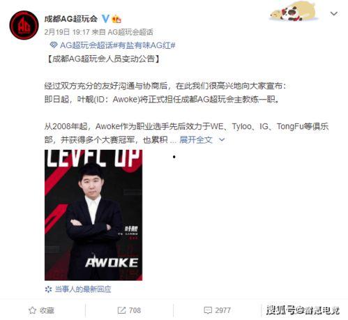
Task: Open the 成都AG超玩会 account name link
Action: pyautogui.click(x=71, y=19)
